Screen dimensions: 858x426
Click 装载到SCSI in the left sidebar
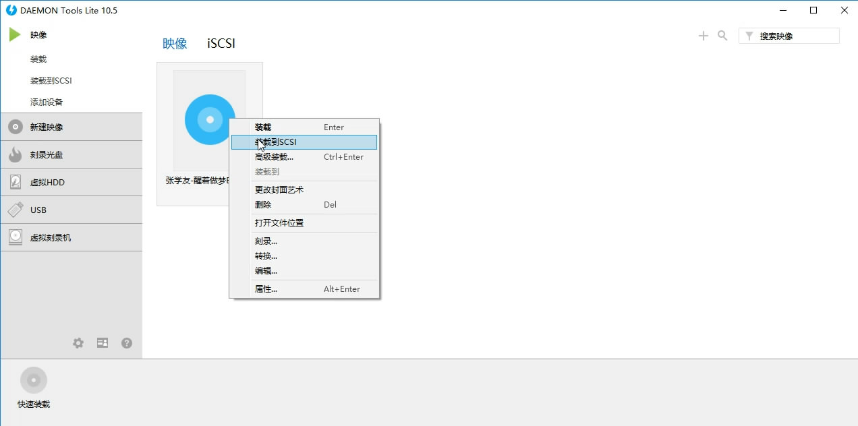[51, 81]
